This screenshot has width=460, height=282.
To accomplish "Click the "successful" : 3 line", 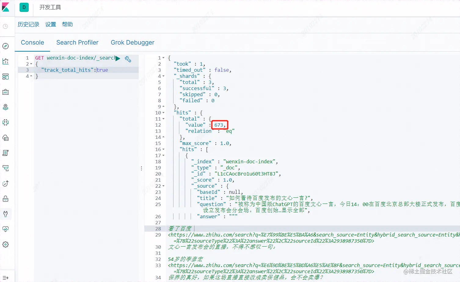I will [x=204, y=88].
